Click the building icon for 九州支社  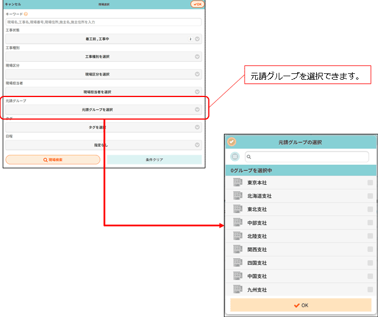point(237,290)
